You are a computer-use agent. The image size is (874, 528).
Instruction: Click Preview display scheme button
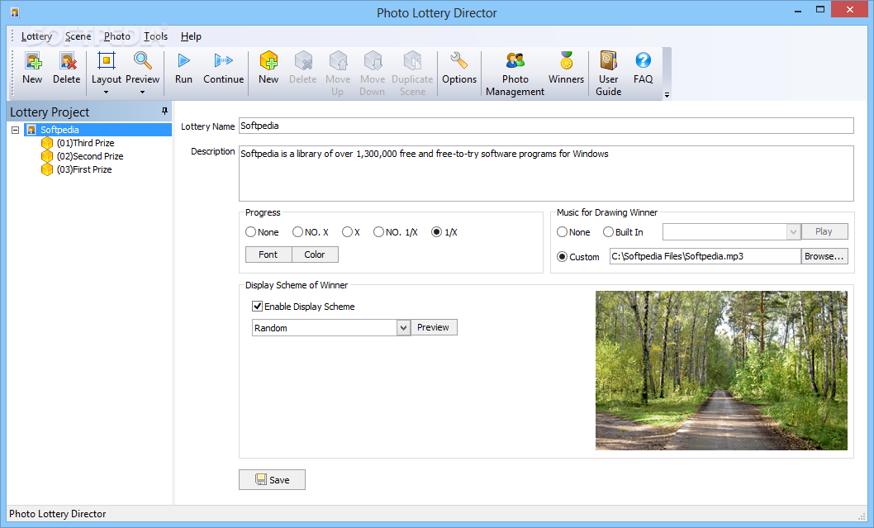(434, 327)
